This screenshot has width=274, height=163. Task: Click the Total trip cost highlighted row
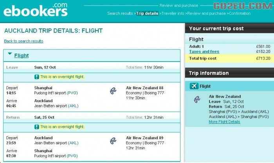[x=229, y=58]
